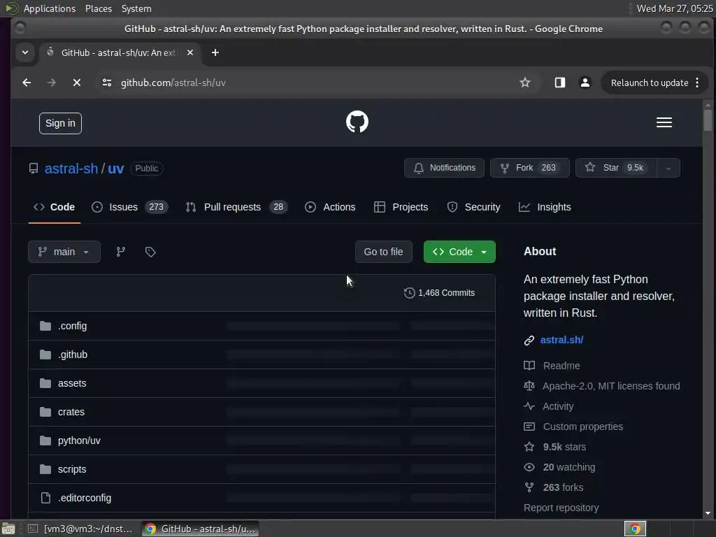The height and width of the screenshot is (537, 716).
Task: View tags icon in repository toolbar
Action: [150, 252]
